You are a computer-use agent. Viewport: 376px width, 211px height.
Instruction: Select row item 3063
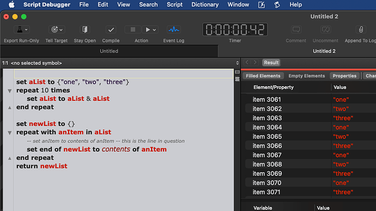pos(311,118)
